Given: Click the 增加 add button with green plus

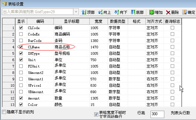Looking at the screenshot, I should [156, 12].
